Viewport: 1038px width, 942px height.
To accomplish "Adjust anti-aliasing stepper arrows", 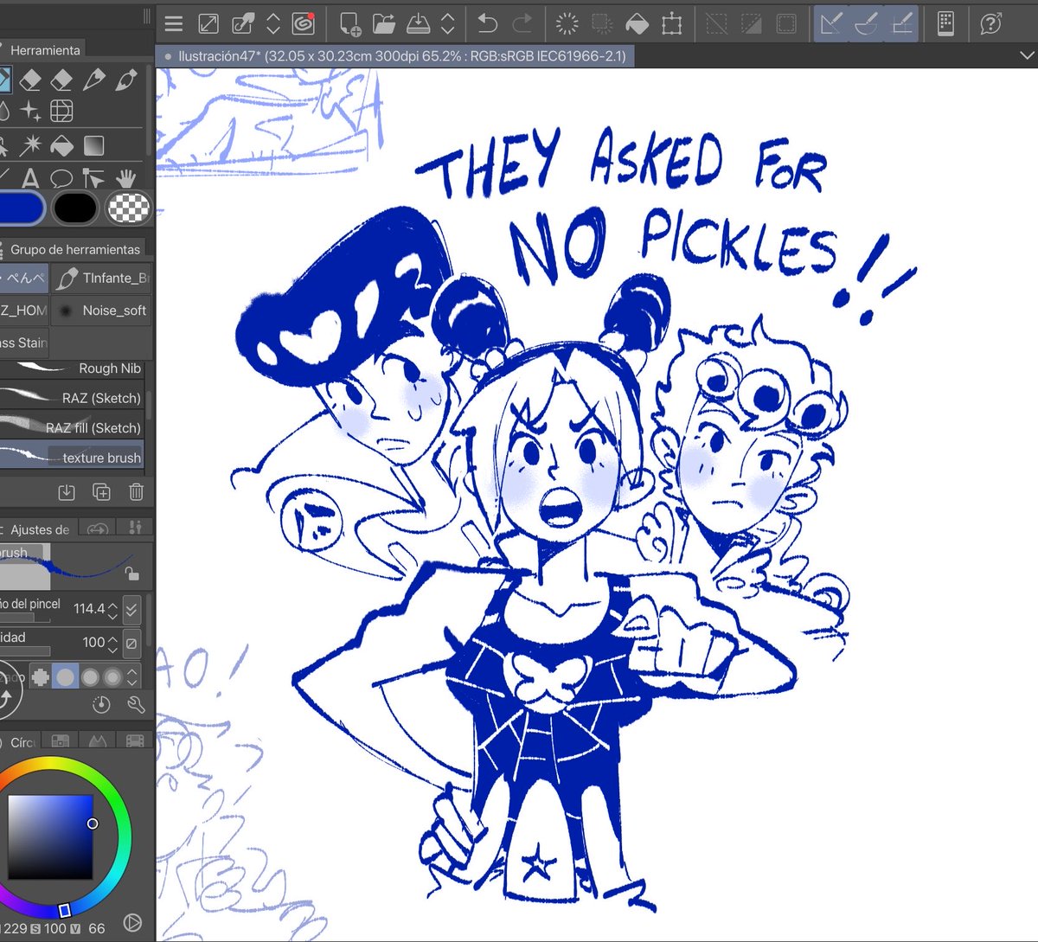I will coord(132,676).
